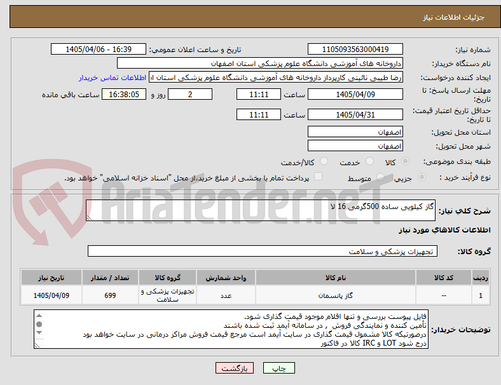The image size is (501, 385).
Task: Click the بازگشت back button
Action: (235, 368)
